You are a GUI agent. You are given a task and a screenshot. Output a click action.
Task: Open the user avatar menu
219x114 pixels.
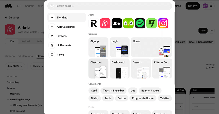(205, 6)
